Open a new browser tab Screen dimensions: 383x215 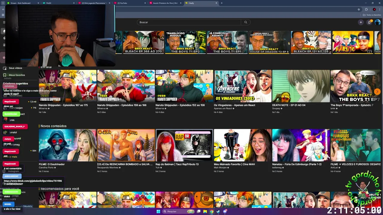click(x=222, y=3)
